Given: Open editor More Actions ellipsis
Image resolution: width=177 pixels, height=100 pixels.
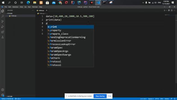Looking at the screenshot, I should pyautogui.click(x=175, y=10).
